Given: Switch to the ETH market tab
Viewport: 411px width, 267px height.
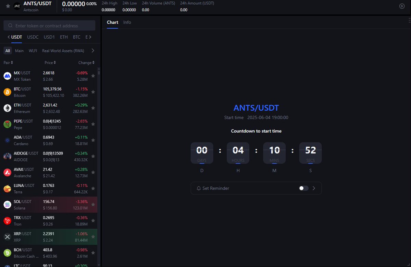Looking at the screenshot, I should (x=64, y=37).
